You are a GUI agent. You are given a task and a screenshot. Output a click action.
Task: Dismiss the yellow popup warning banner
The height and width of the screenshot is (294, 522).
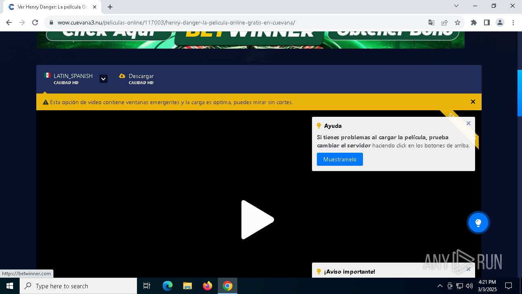coord(473,102)
